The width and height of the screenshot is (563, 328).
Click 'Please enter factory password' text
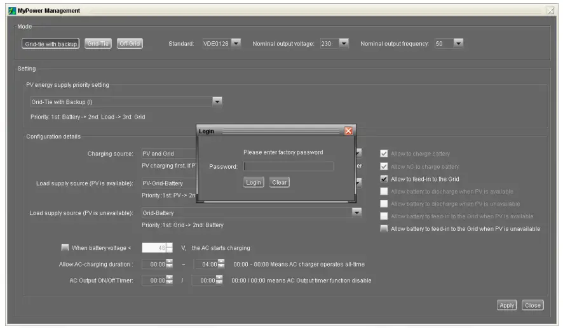283,152
